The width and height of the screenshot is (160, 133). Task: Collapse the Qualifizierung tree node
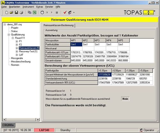click(9, 35)
